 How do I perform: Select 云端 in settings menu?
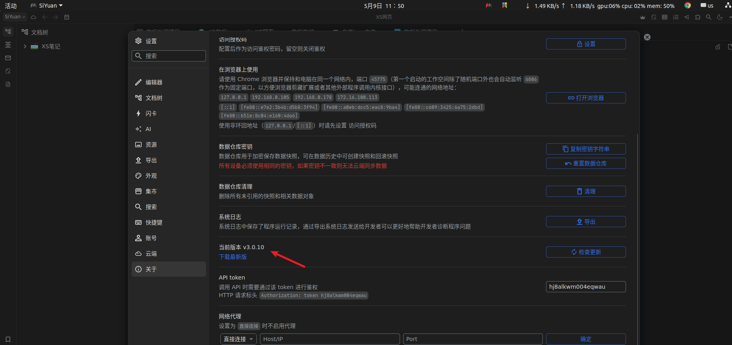coord(169,254)
